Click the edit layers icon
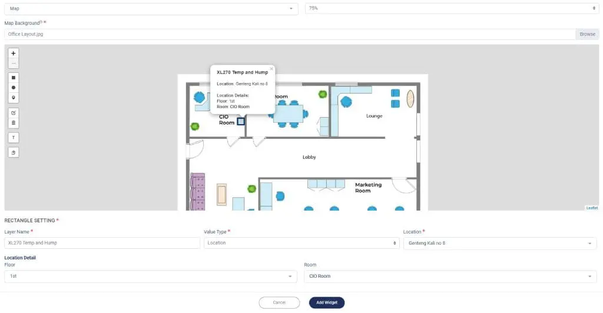603x313 pixels. point(14,112)
